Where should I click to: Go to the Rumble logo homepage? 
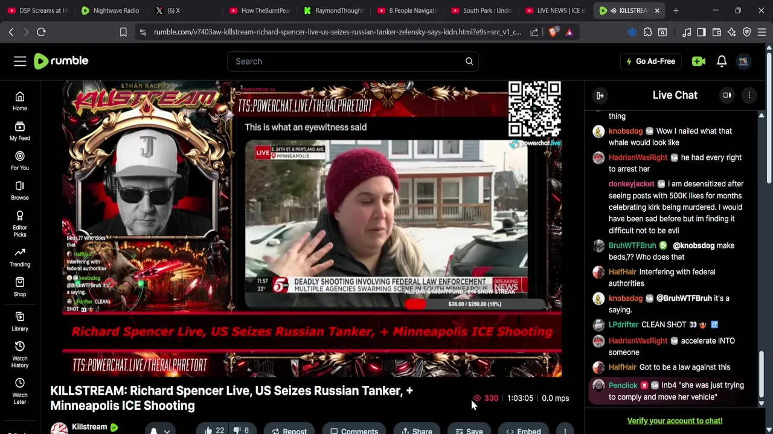(x=61, y=61)
